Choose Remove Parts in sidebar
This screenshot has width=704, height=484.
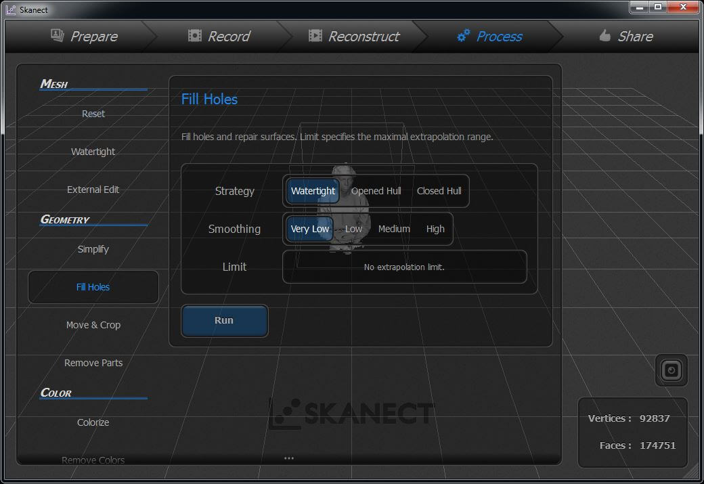(93, 363)
